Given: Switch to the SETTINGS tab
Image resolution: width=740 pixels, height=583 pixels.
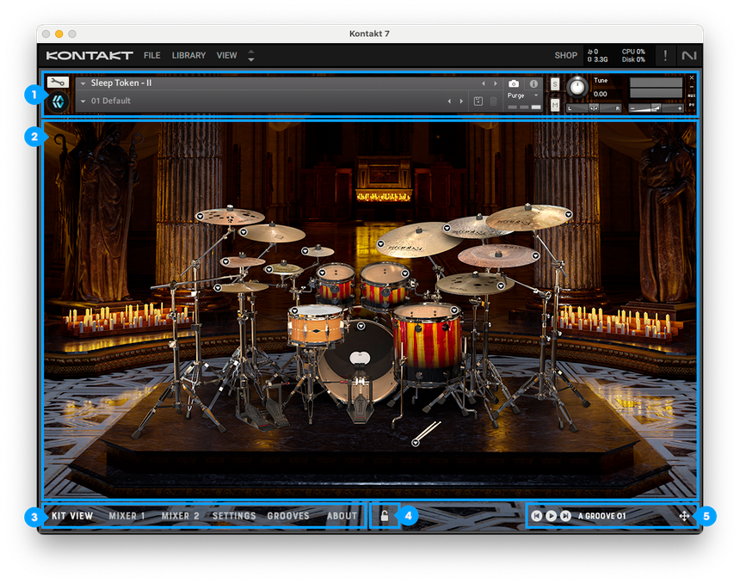Looking at the screenshot, I should (x=234, y=516).
